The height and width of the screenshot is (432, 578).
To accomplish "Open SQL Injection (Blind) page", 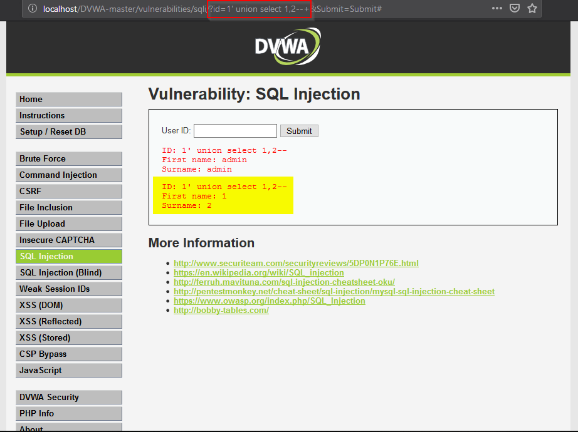I will click(69, 272).
